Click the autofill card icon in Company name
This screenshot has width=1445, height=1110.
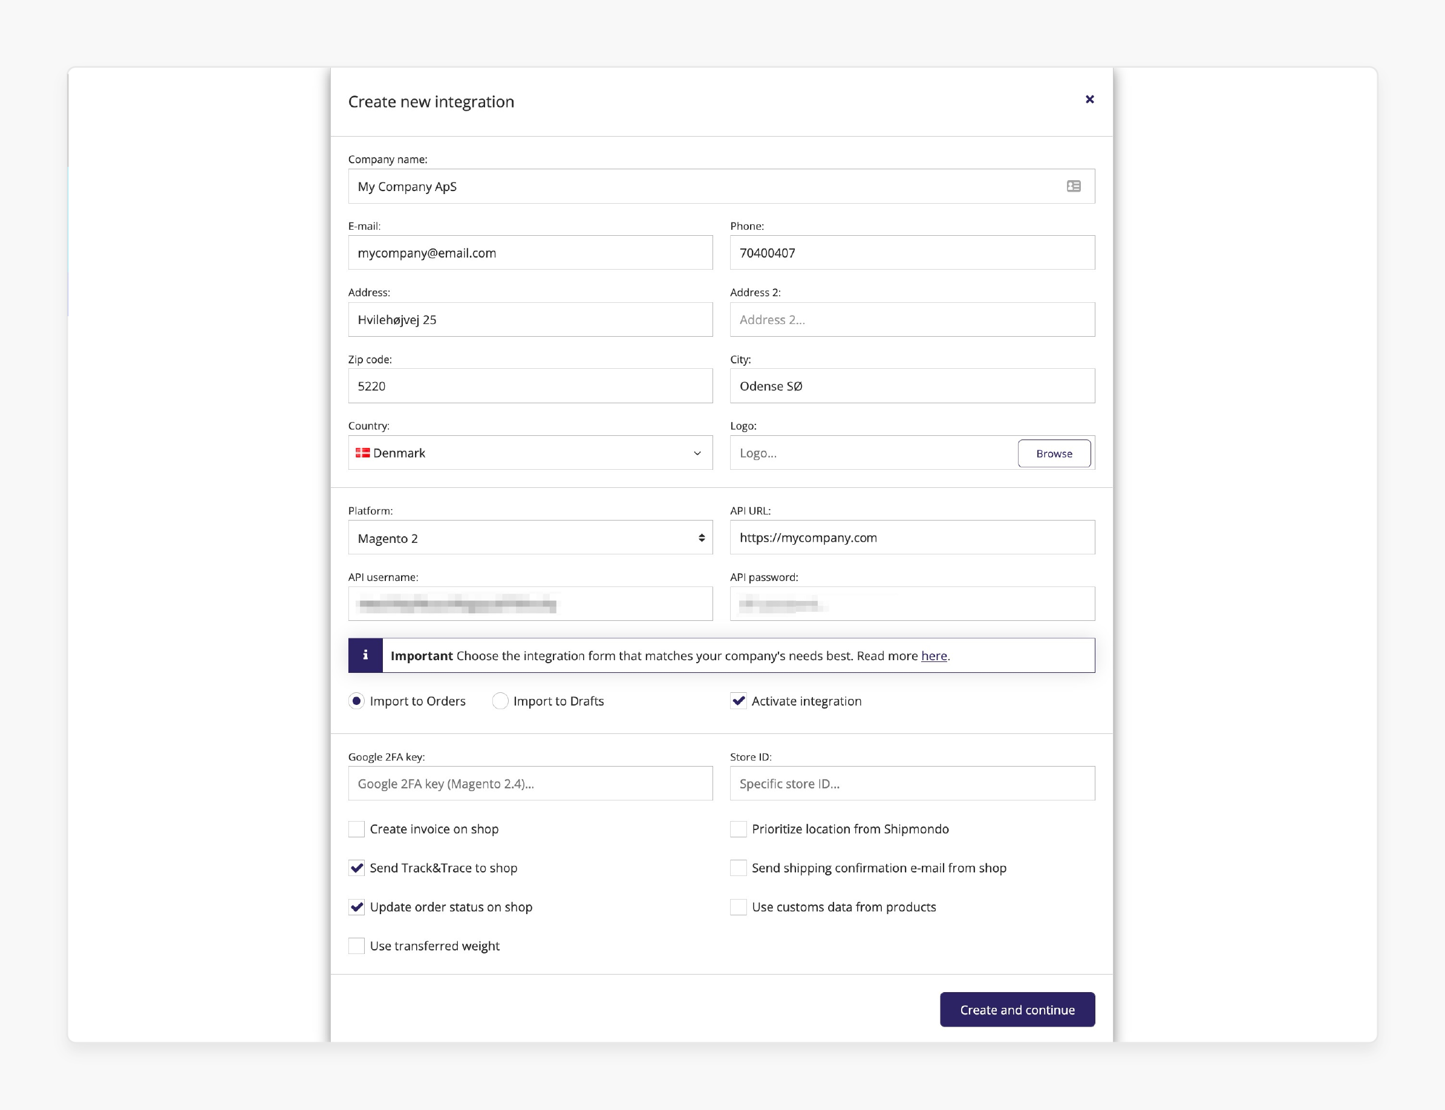pyautogui.click(x=1074, y=186)
